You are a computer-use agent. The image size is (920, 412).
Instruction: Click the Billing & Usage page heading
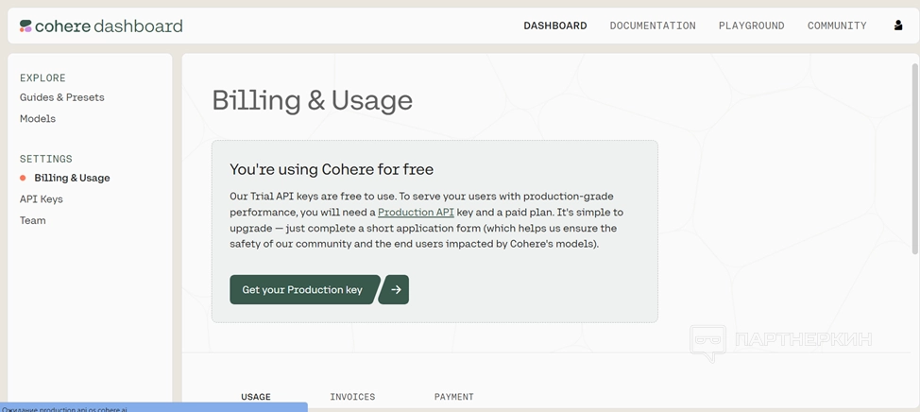[312, 100]
